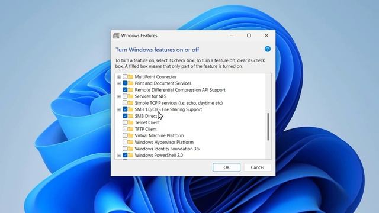This screenshot has height=213, width=379.
Task: Enable Virtual Machine Platform checkbox
Action: (125, 135)
